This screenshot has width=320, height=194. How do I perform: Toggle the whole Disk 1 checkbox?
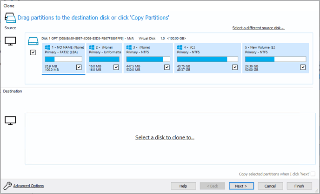33,52
